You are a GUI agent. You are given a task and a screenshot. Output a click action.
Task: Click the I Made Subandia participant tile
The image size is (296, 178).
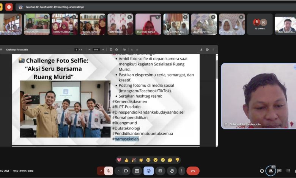point(285,24)
